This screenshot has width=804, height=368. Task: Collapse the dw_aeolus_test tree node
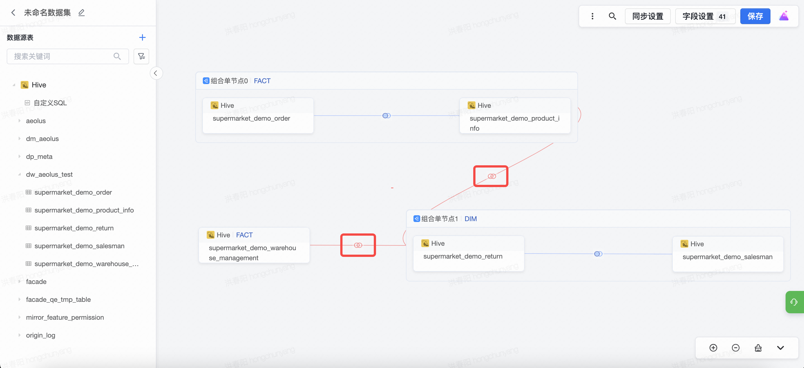pos(19,174)
